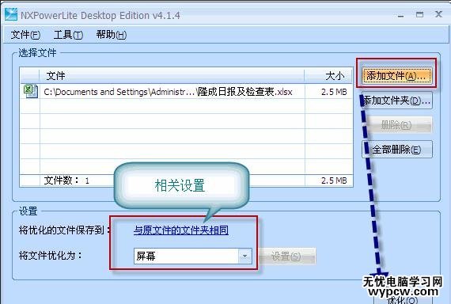Image resolution: width=451 pixels, height=304 pixels.
Task: Click the 文件 column header
Action: click(172, 76)
